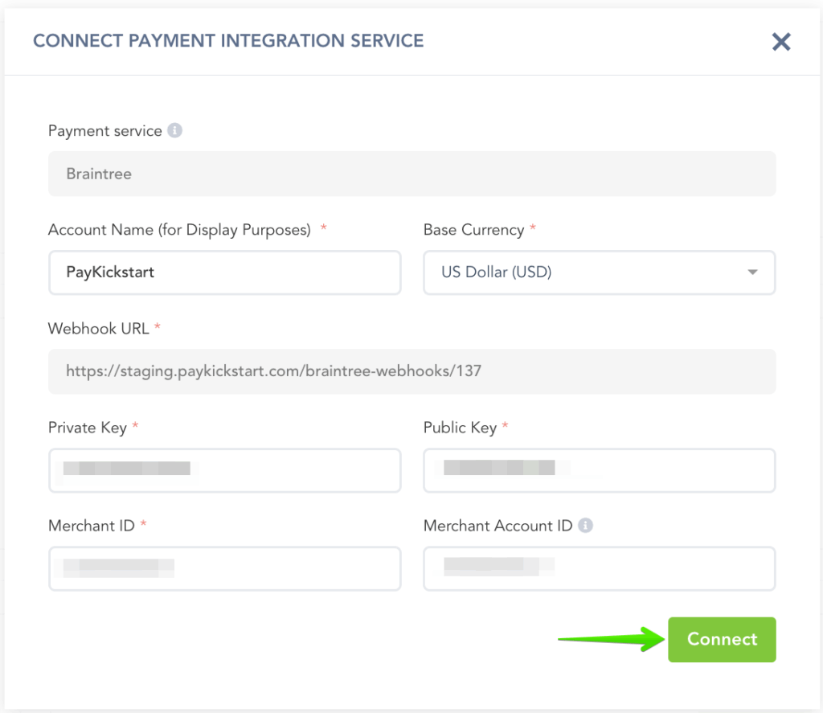The height and width of the screenshot is (713, 823).
Task: Open the Base Currency dropdown
Action: pyautogui.click(x=599, y=272)
